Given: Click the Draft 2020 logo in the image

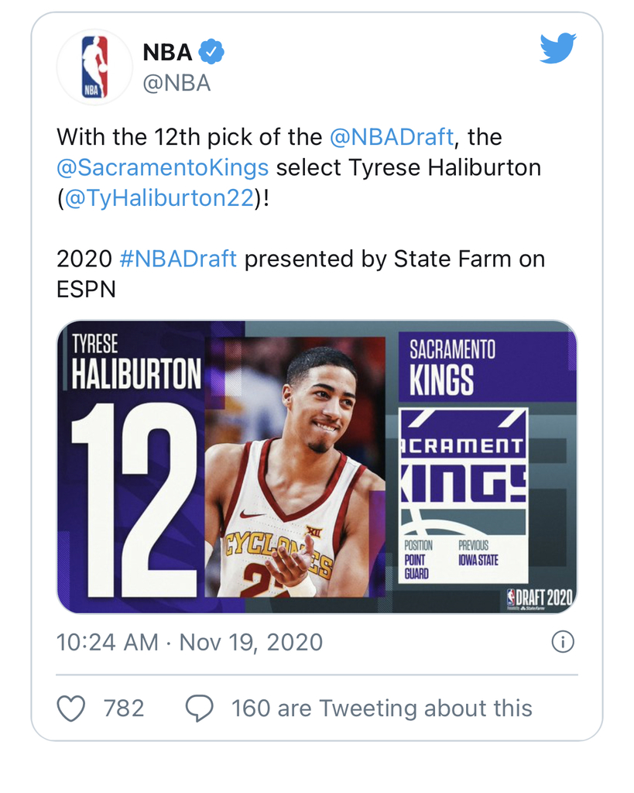Looking at the screenshot, I should (540, 599).
